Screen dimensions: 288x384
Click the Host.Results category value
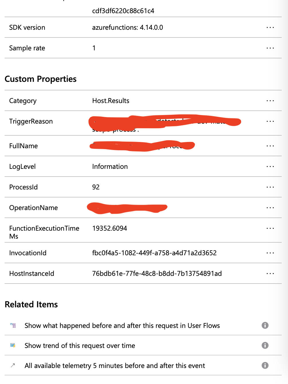pyautogui.click(x=111, y=101)
